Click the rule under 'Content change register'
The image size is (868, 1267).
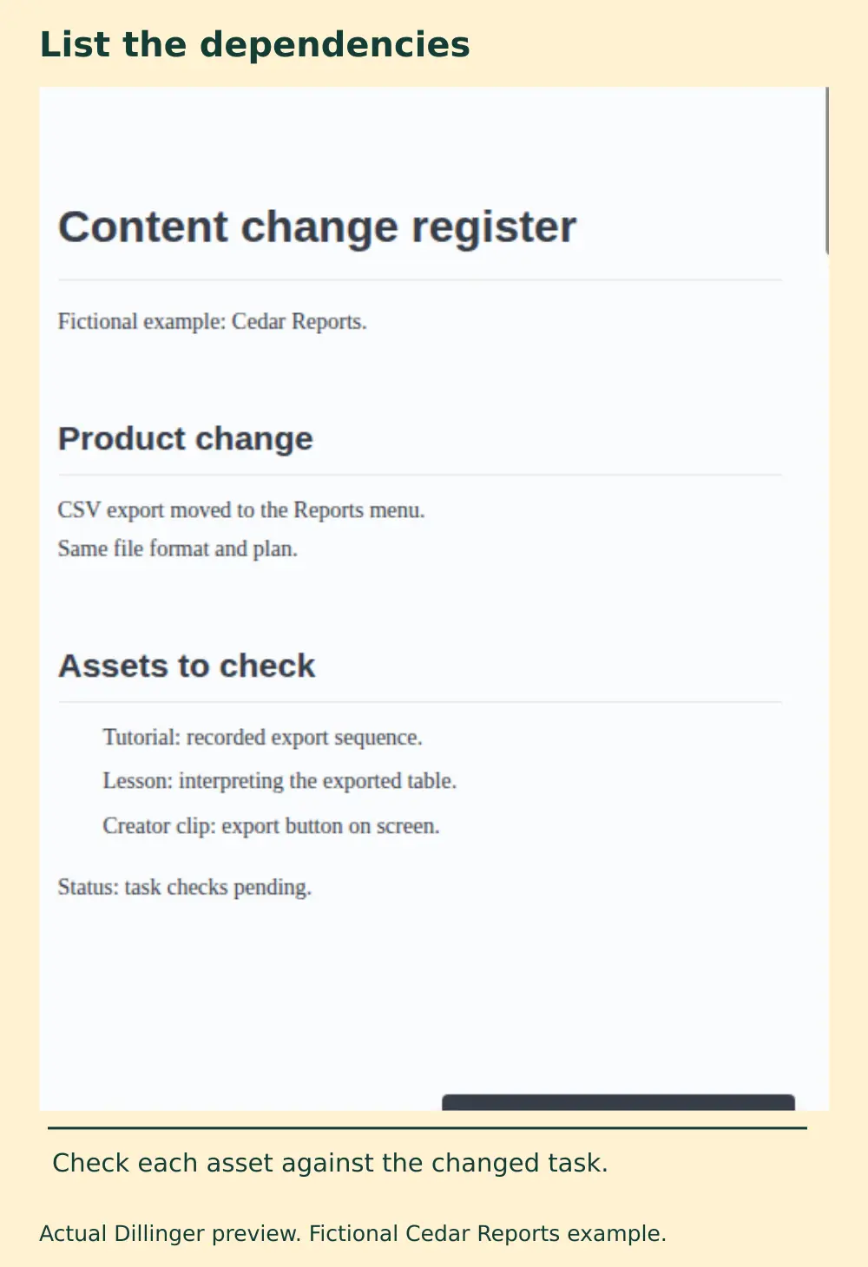420,280
